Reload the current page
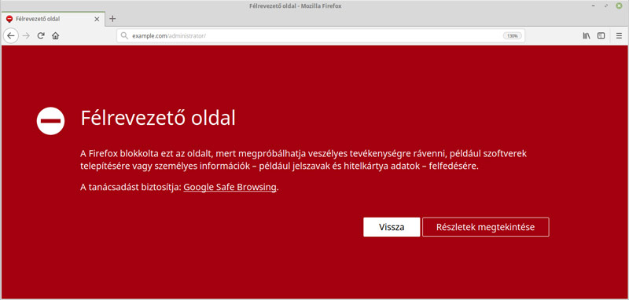 pyautogui.click(x=41, y=35)
